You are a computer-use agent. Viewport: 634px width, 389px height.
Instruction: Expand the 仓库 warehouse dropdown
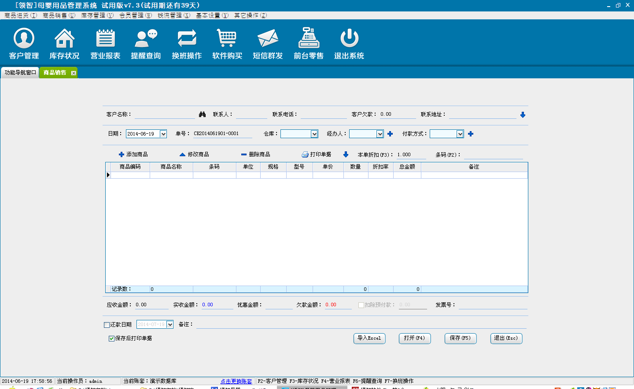point(314,134)
